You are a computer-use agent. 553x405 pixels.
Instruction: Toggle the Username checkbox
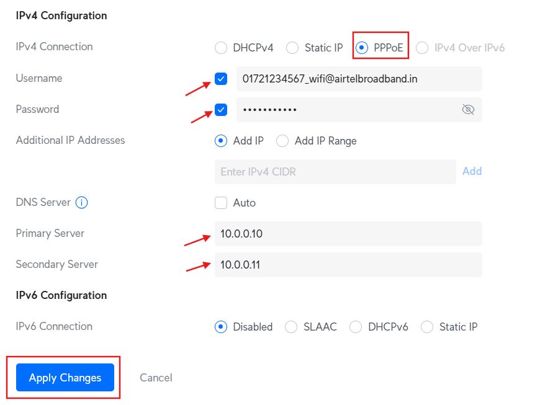click(221, 79)
